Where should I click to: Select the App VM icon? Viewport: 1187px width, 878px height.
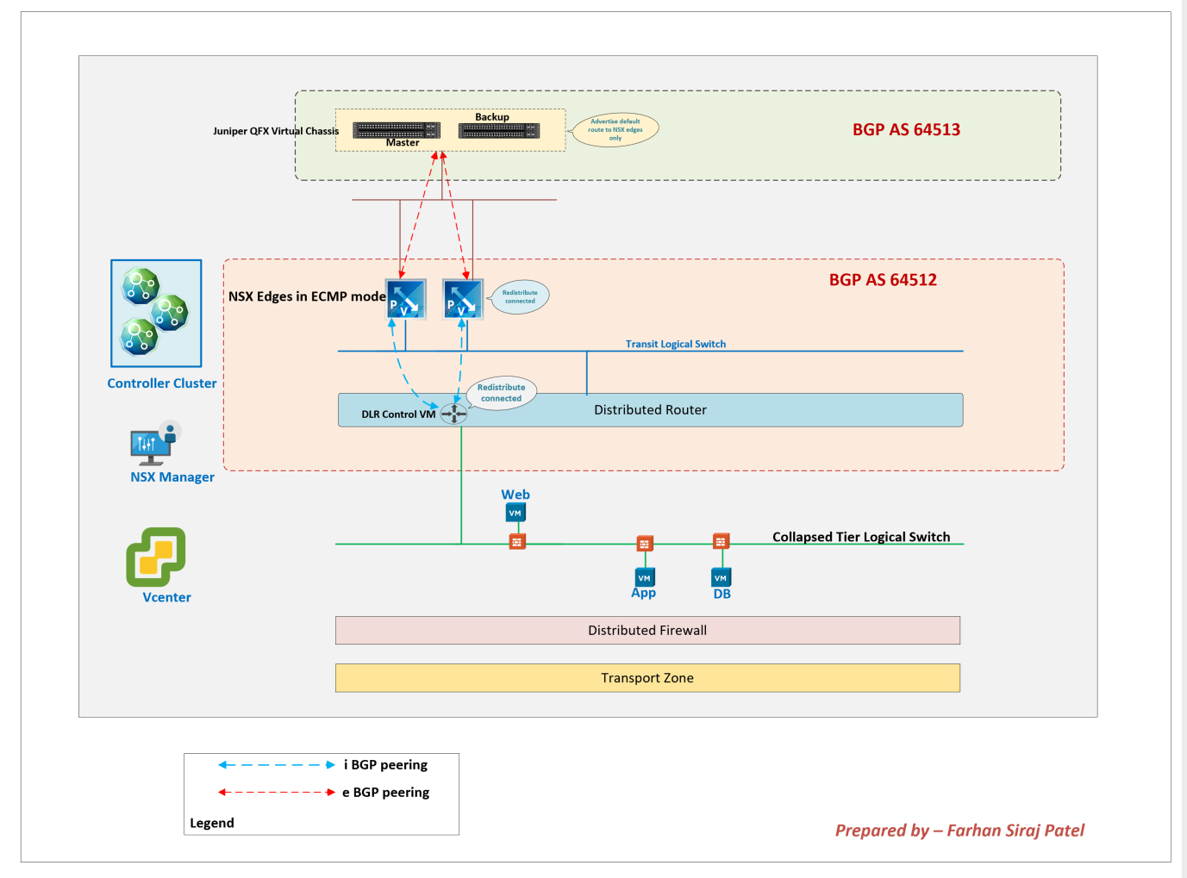click(644, 576)
